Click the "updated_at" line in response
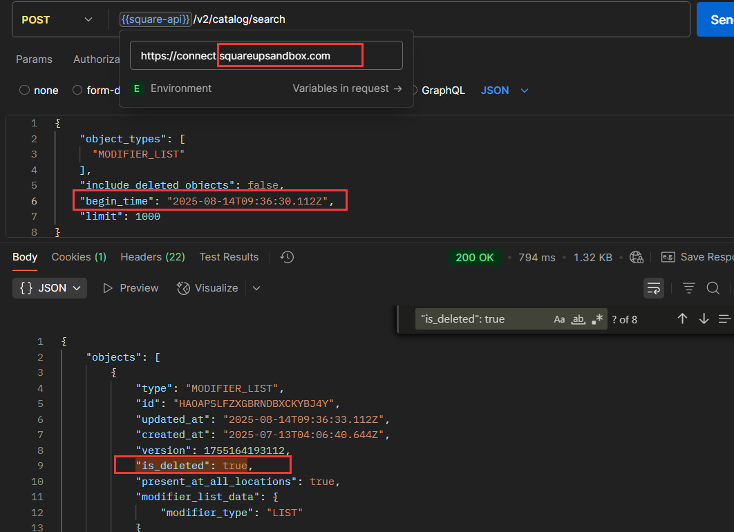 click(x=263, y=419)
